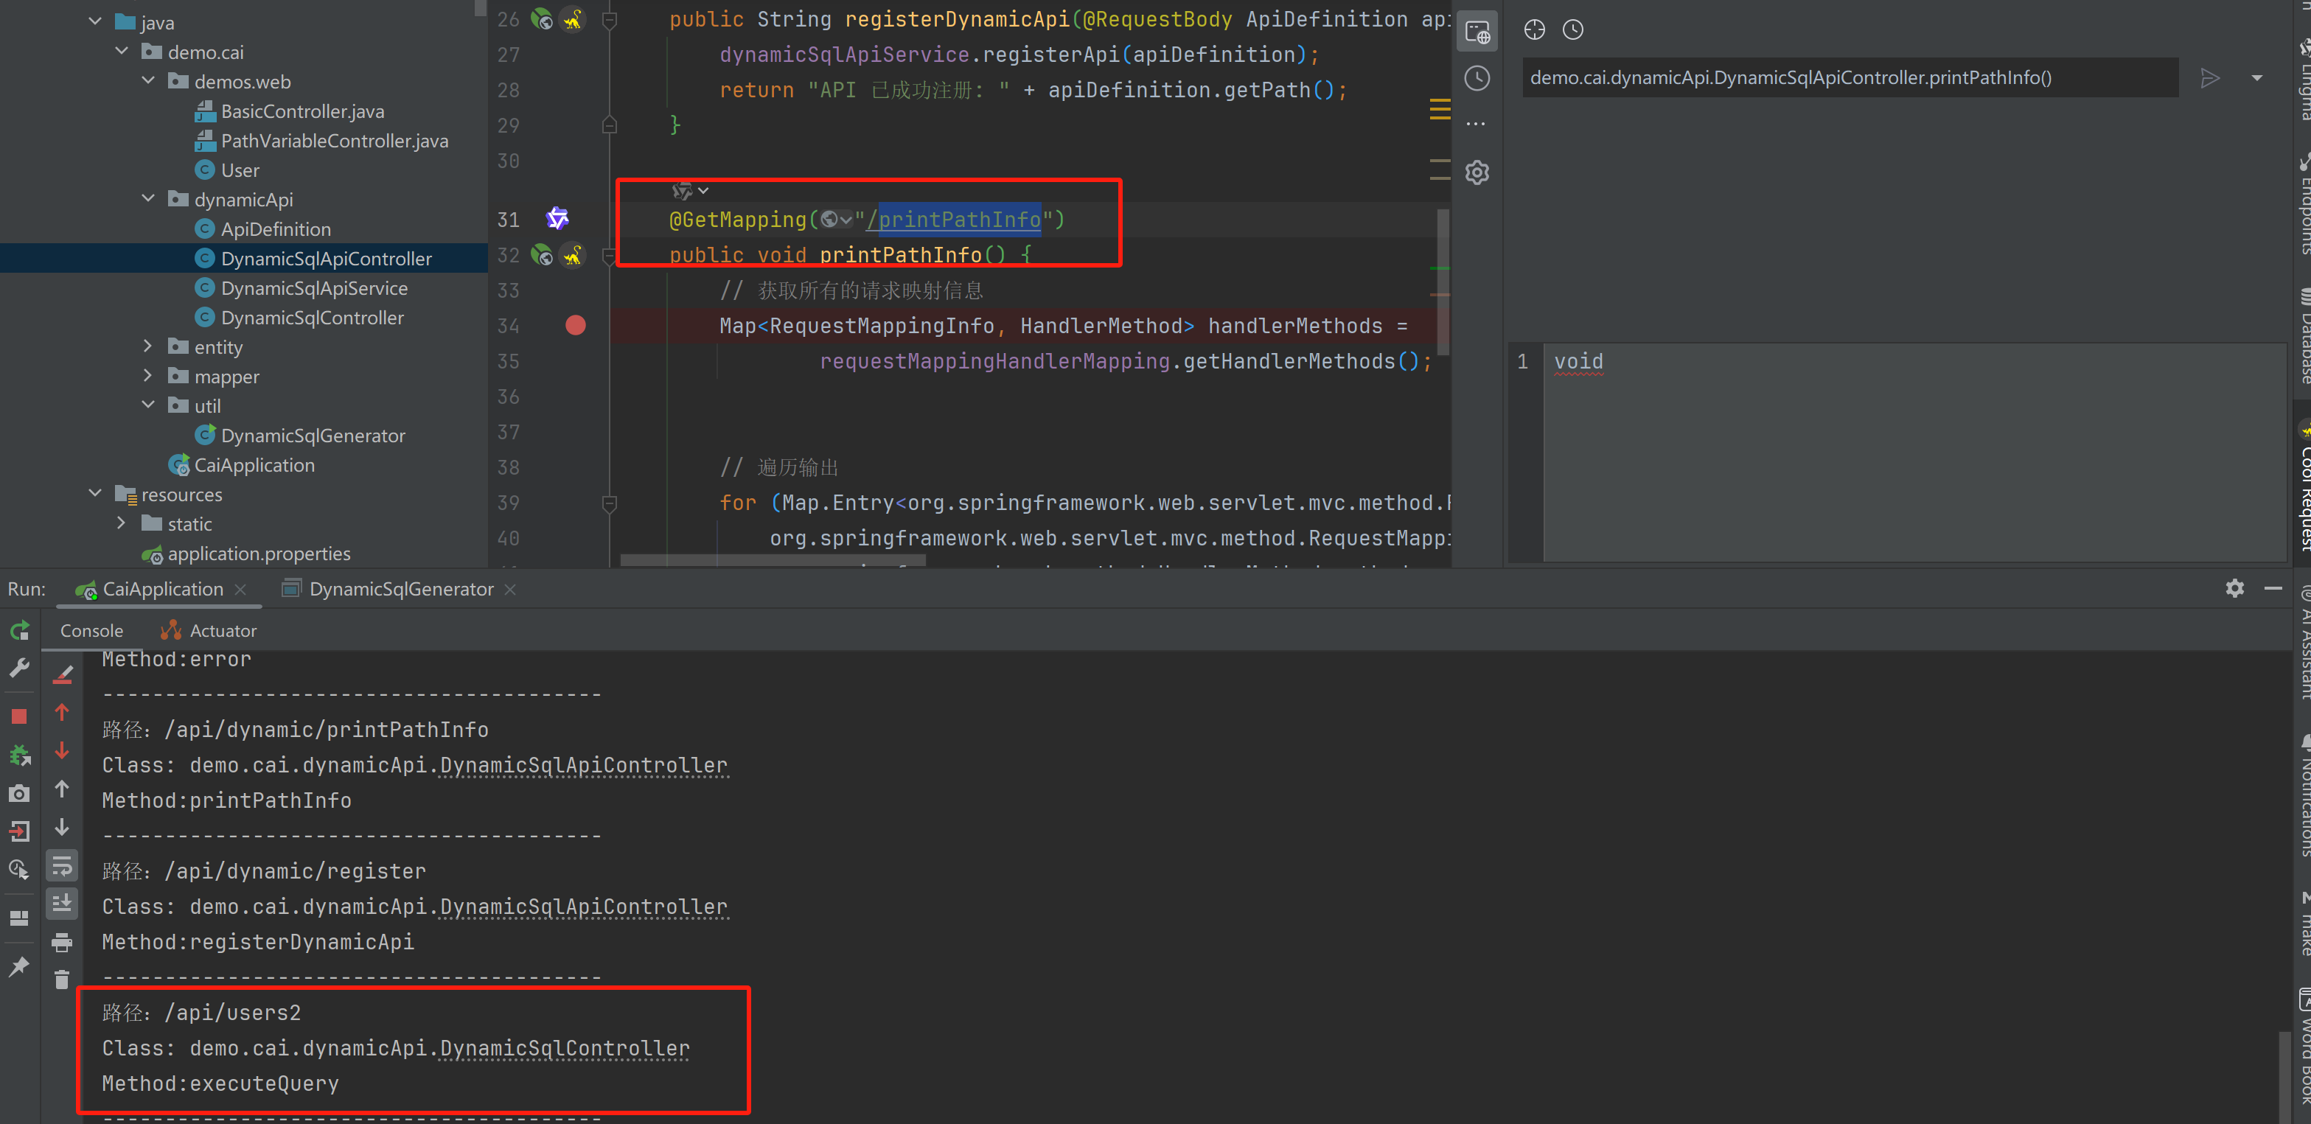Screen dimensions: 2311x1124
Task: Print the console contents
Action: [x=62, y=942]
